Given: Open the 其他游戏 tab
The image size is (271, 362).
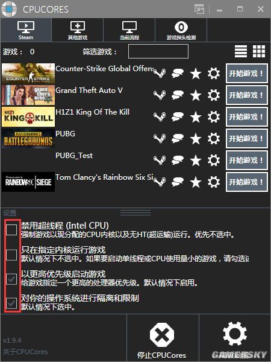Looking at the screenshot, I should (x=78, y=30).
